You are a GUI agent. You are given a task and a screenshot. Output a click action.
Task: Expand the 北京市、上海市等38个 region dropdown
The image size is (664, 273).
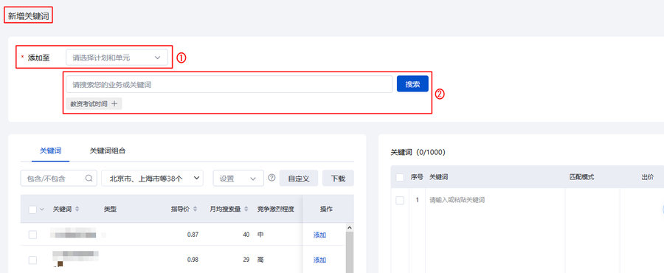(x=153, y=179)
